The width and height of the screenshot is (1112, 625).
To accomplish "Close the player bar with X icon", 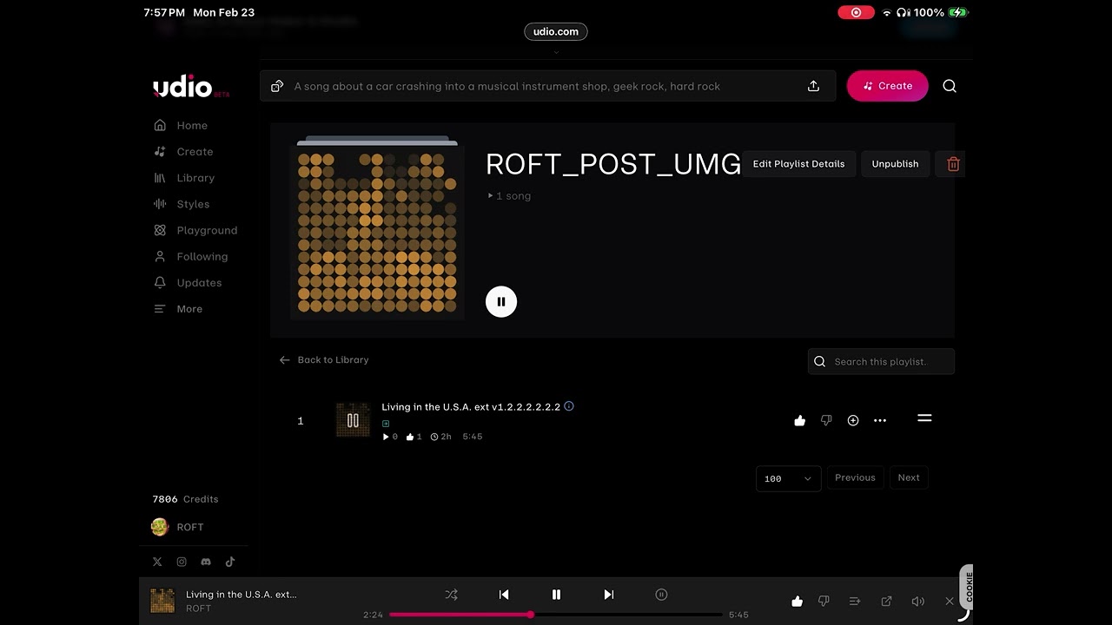I will pyautogui.click(x=949, y=601).
